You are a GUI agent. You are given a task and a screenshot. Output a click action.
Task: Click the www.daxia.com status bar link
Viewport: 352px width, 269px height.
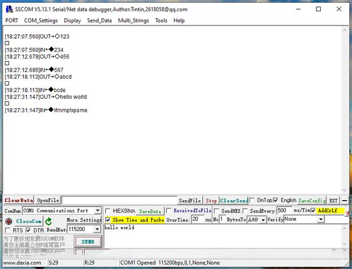click(x=22, y=263)
